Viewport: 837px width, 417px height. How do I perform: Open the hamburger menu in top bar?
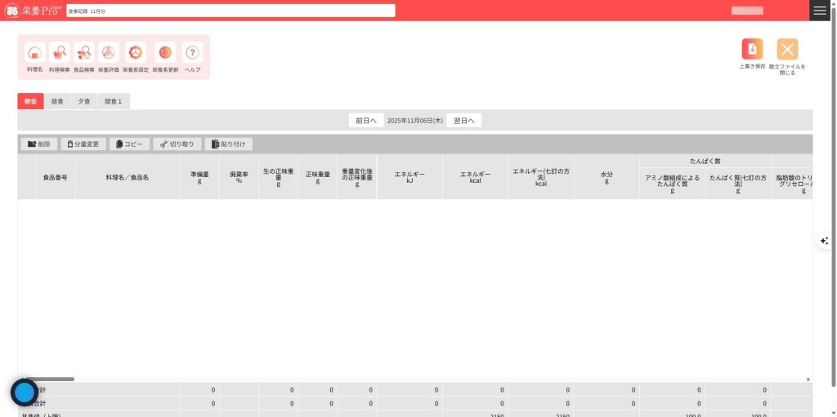(820, 11)
